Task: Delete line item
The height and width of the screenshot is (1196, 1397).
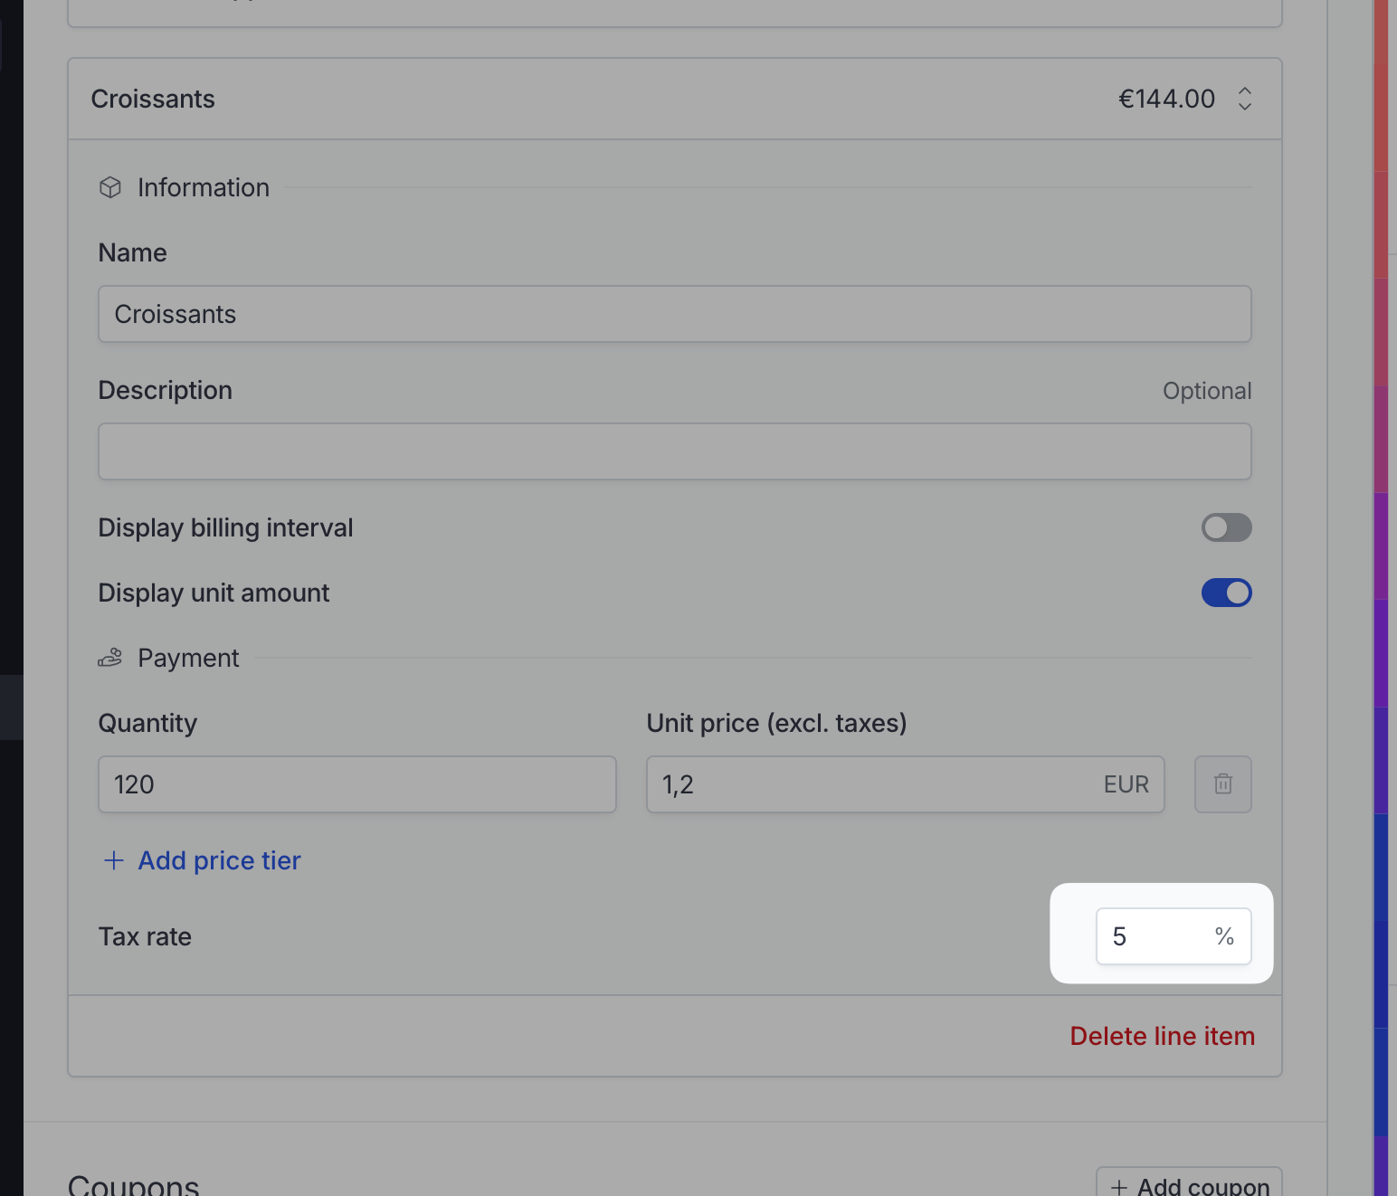Action: [1163, 1036]
